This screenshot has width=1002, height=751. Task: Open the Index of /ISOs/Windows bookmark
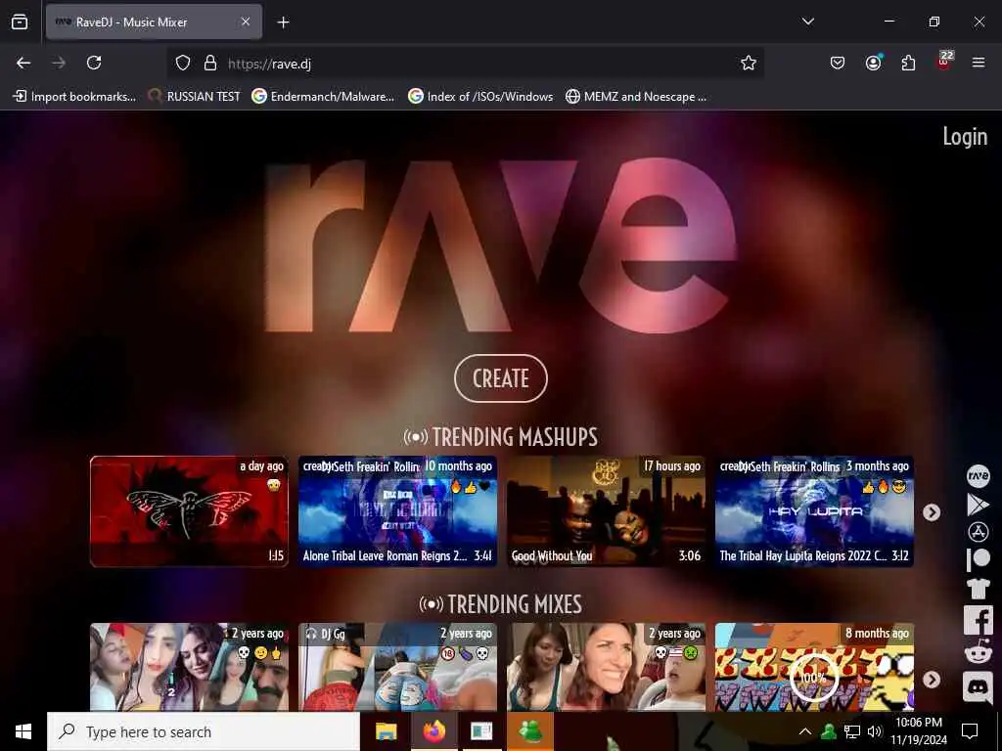(x=480, y=97)
